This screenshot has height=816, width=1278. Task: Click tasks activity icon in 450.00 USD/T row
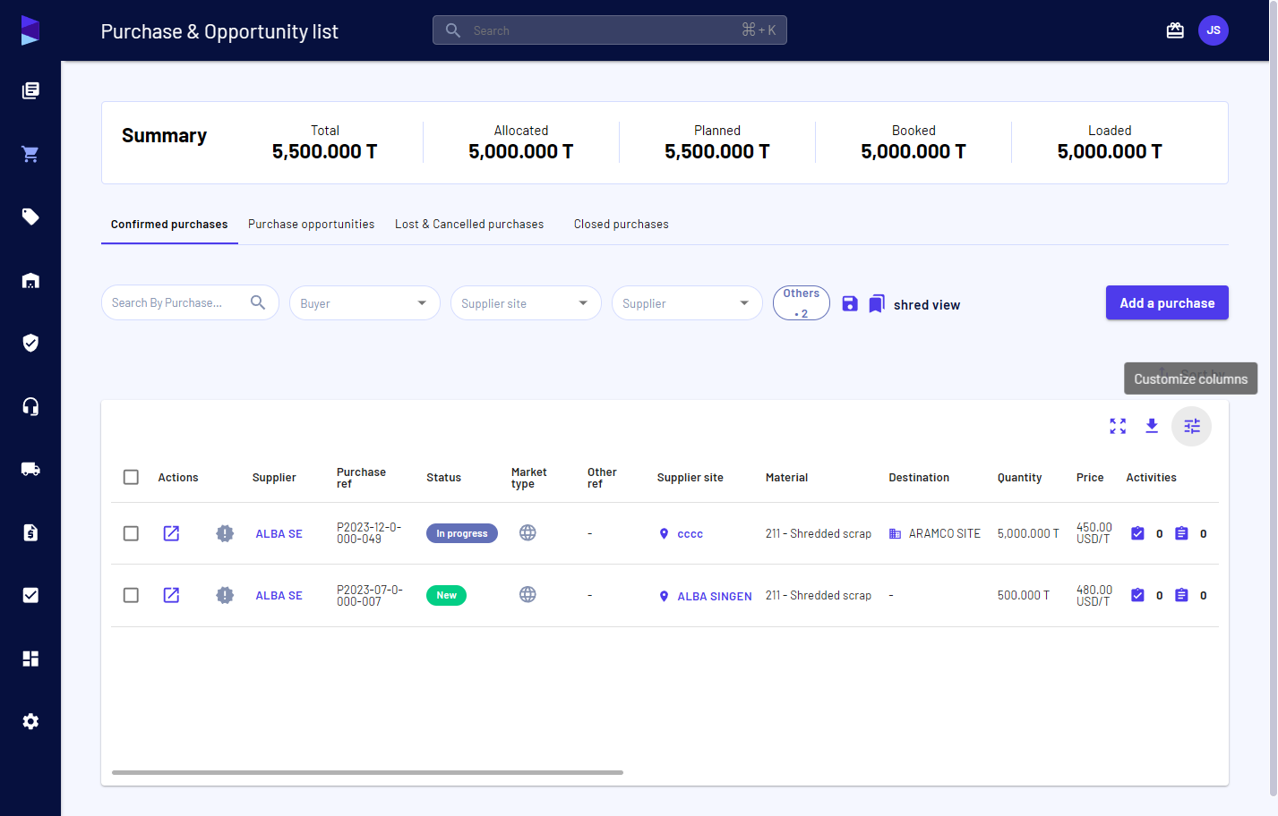1137,533
